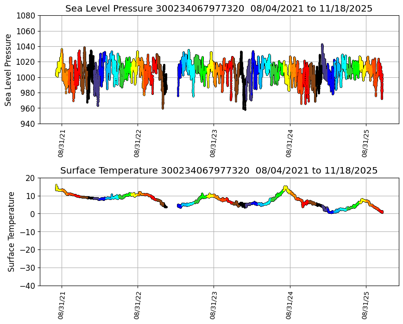Click the lowest black pressure dip near 960
This screenshot has height=324, width=403.
(244, 108)
